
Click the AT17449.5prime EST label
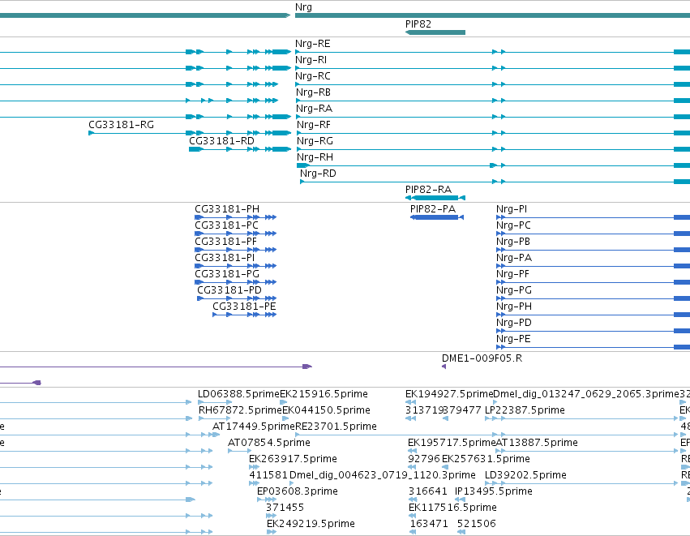pos(254,427)
